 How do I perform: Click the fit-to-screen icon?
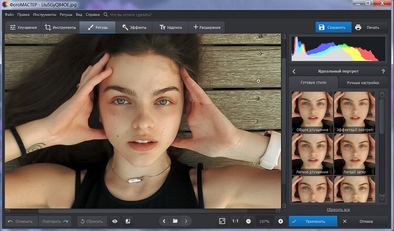tap(222, 221)
